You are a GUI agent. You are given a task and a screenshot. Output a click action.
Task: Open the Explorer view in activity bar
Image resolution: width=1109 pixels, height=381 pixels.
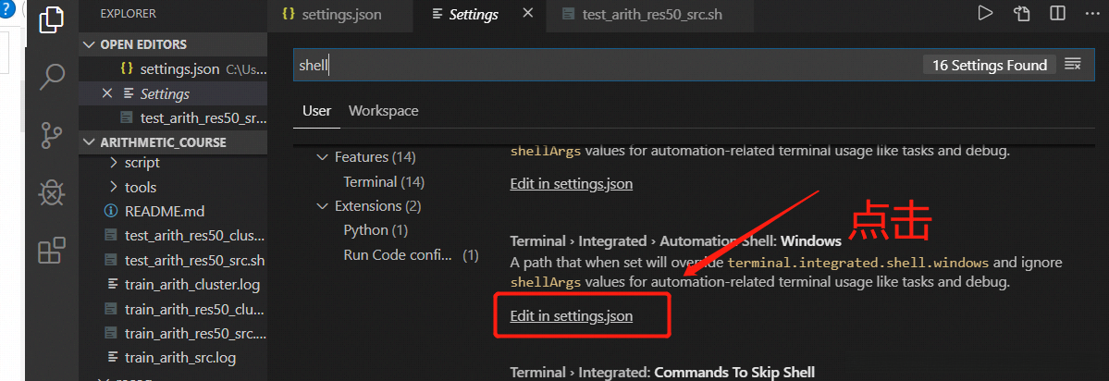click(x=52, y=20)
